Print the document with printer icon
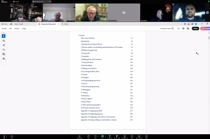Screen dimensions: 210x139 188,28
